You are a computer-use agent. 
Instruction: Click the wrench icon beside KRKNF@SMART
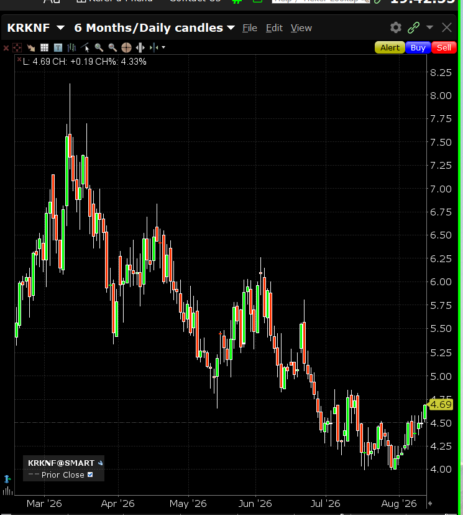100,463
